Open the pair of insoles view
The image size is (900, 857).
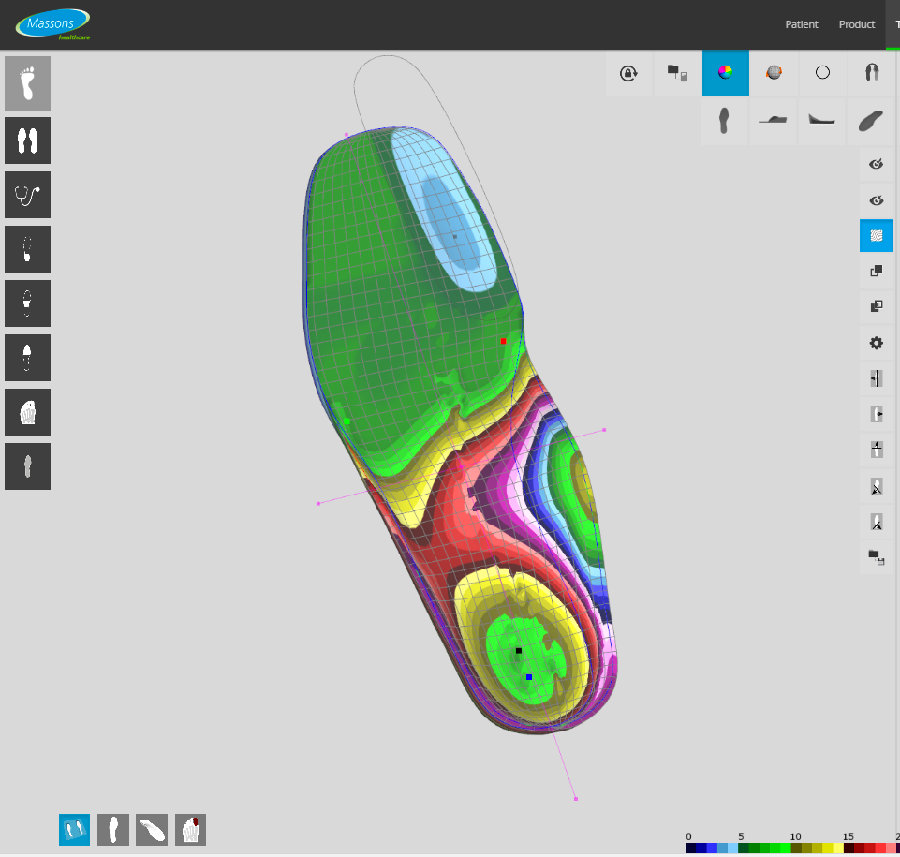(x=27, y=140)
